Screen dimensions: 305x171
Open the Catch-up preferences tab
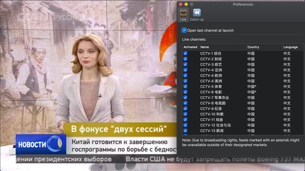pos(197,15)
